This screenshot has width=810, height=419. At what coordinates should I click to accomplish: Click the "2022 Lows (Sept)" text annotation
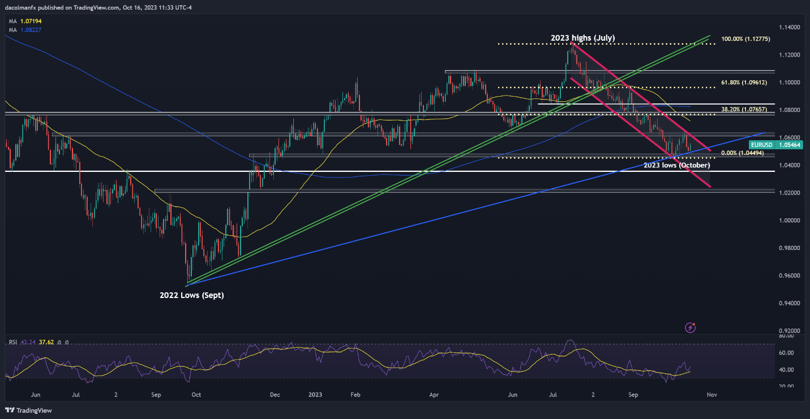click(191, 295)
